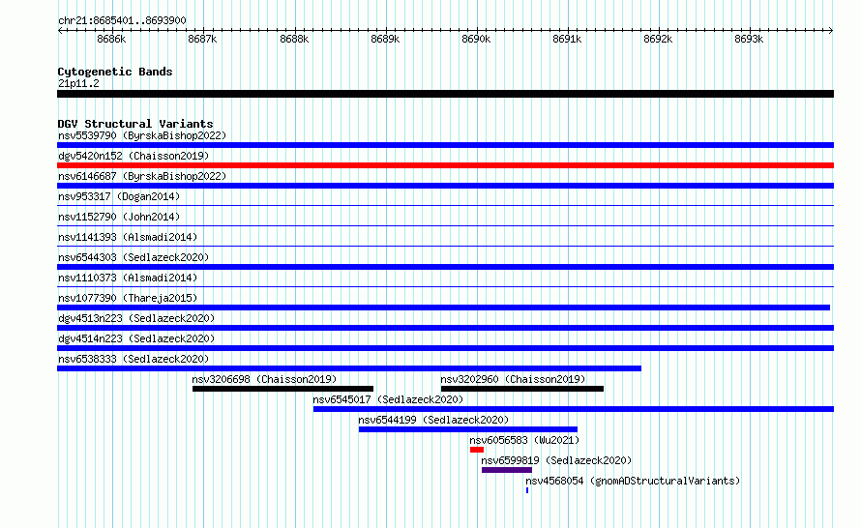The image size is (861, 528).
Task: Select the nsv1077390 (Thareja2015) label
Action: 128,298
